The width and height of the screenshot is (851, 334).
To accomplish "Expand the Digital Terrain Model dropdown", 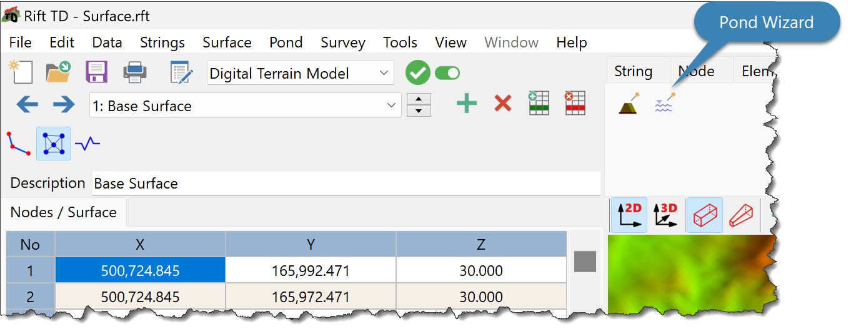I will (301, 73).
